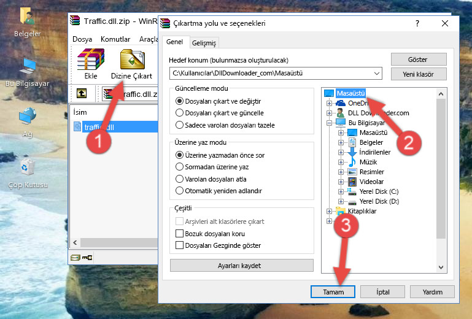The image size is (472, 319).
Task: Click the folder tree vertical scrollbar thumb
Action: coord(441,169)
